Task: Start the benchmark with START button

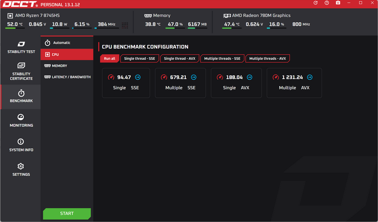Action: [x=67, y=213]
